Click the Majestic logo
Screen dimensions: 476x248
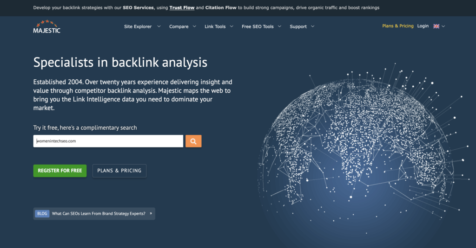pos(47,26)
